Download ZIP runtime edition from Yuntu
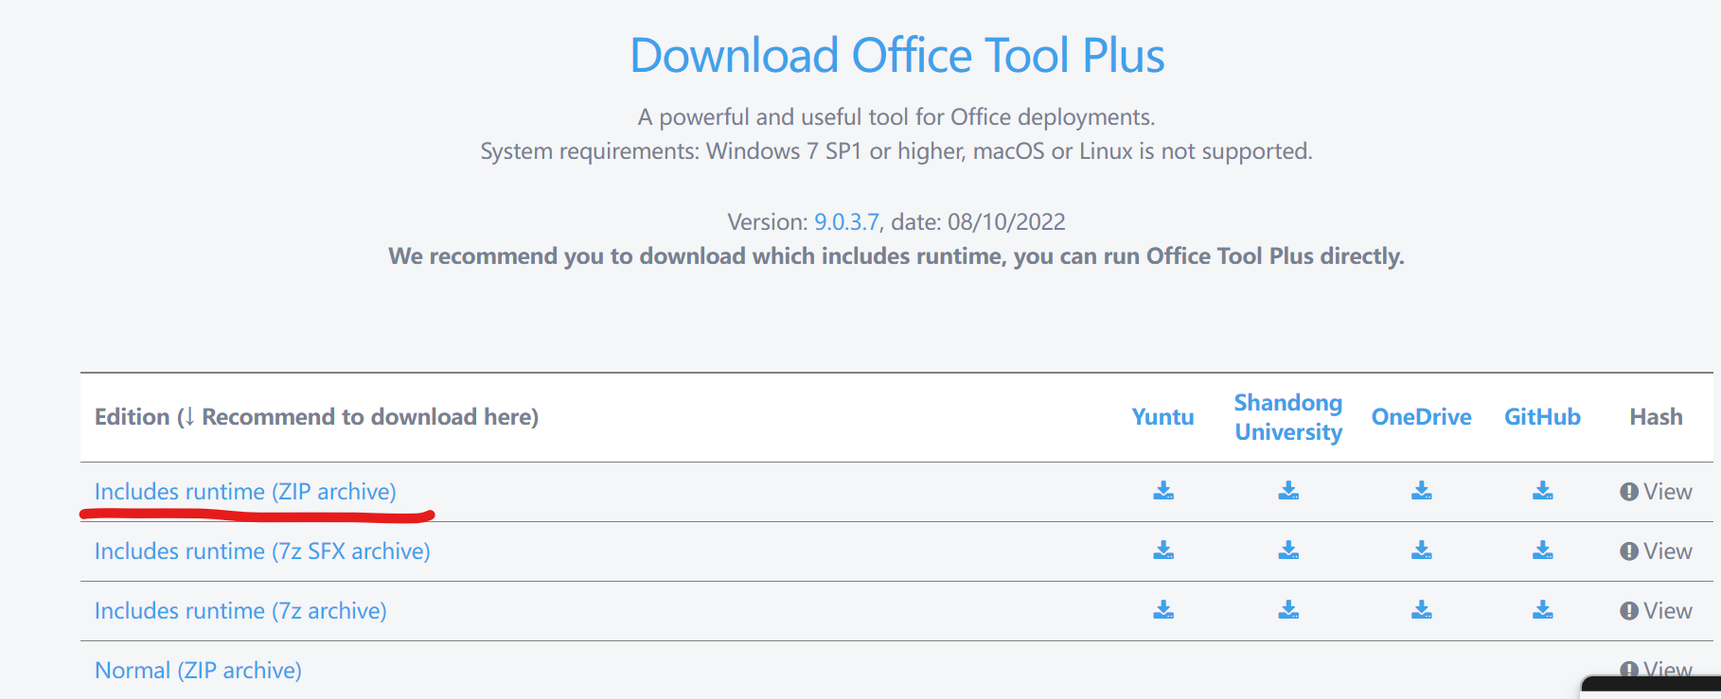 (1163, 491)
